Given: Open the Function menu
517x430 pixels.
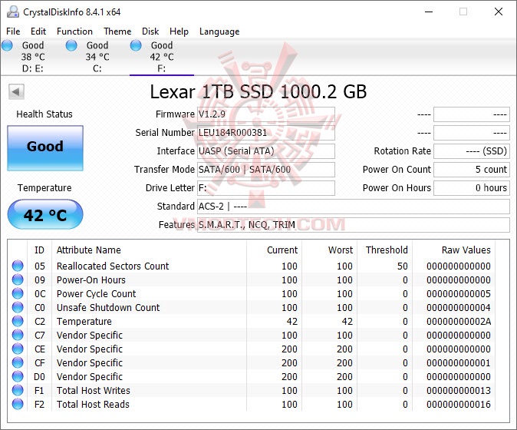Looking at the screenshot, I should pos(74,31).
